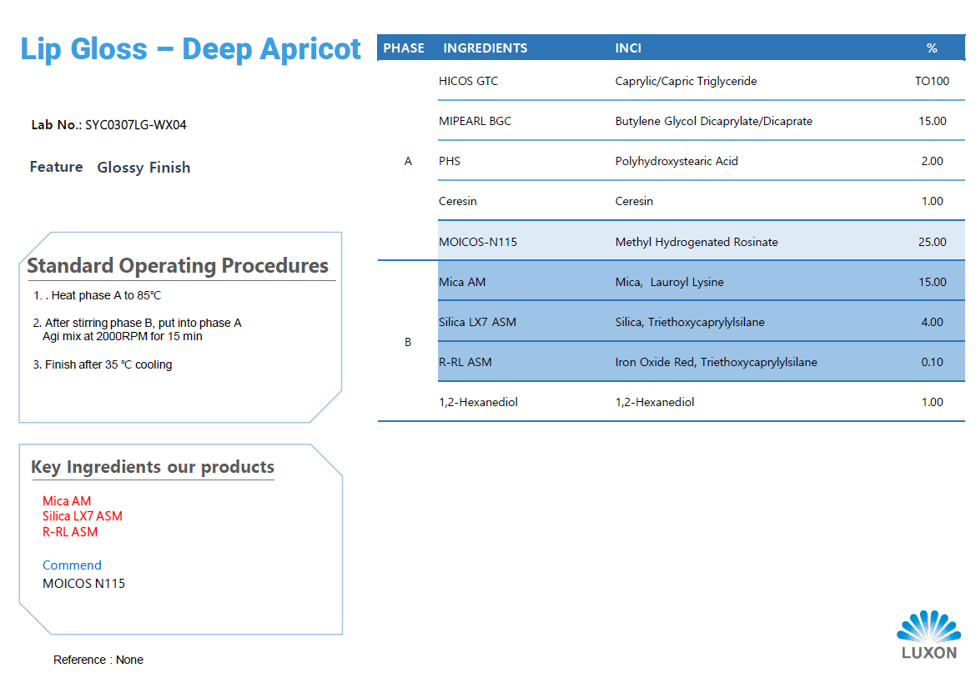
Task: Click 'MOICOS N115' under Commend
Action: click(83, 584)
